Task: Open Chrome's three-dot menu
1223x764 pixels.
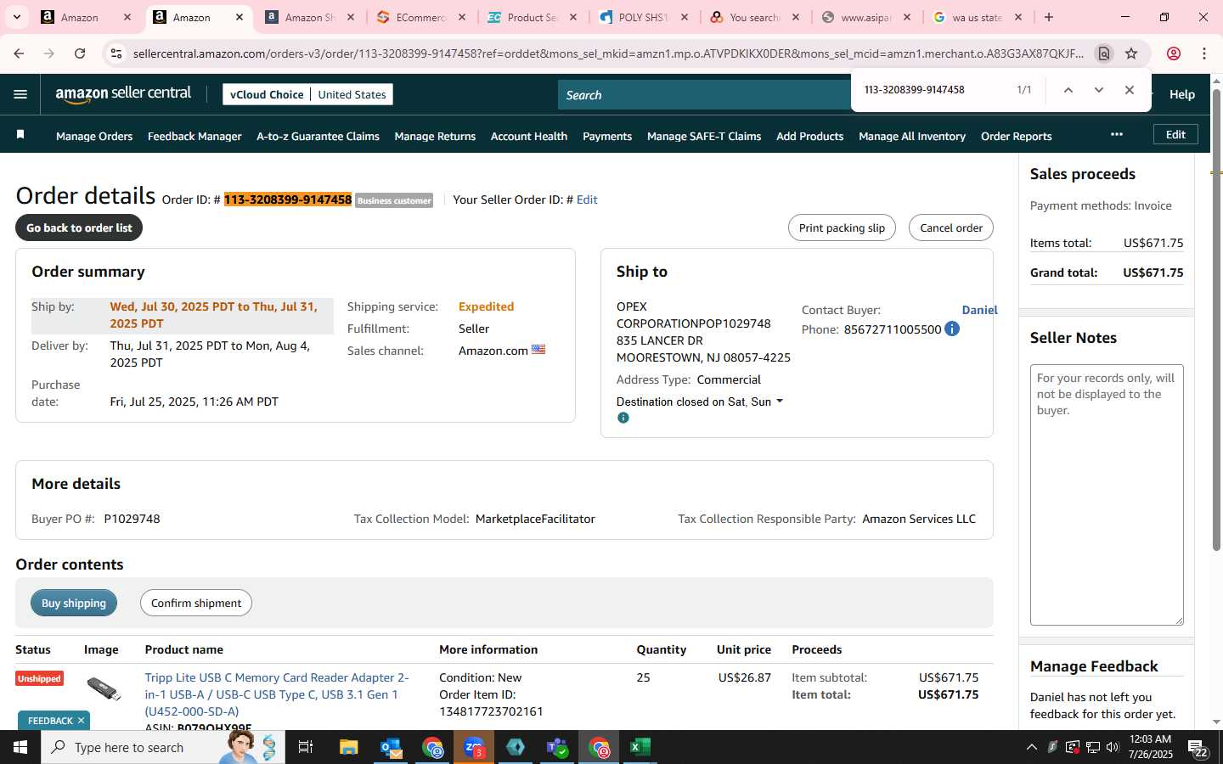Action: 1204,53
